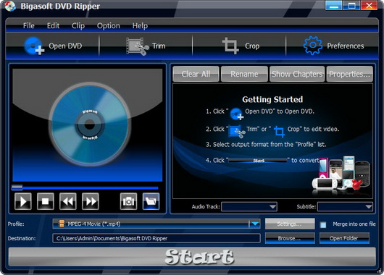Play the video preview
Screen dimensions: 384x275
[x=23, y=201]
